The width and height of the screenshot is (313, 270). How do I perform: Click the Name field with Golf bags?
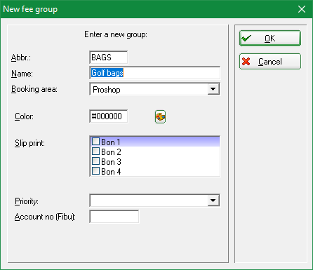[x=154, y=73]
